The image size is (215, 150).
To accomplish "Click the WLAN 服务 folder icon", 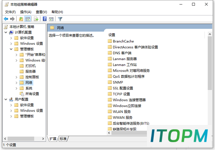I will (110, 111).
